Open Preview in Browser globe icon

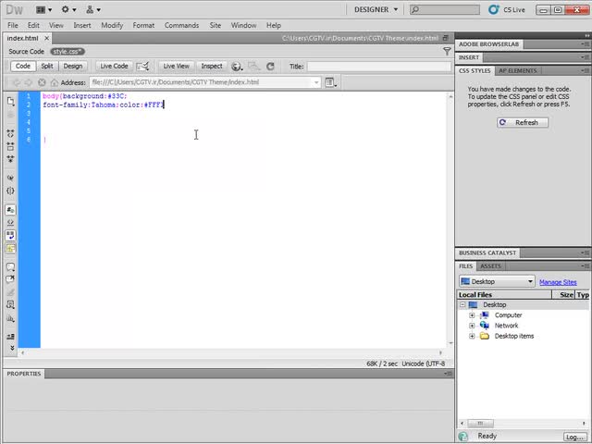237,67
